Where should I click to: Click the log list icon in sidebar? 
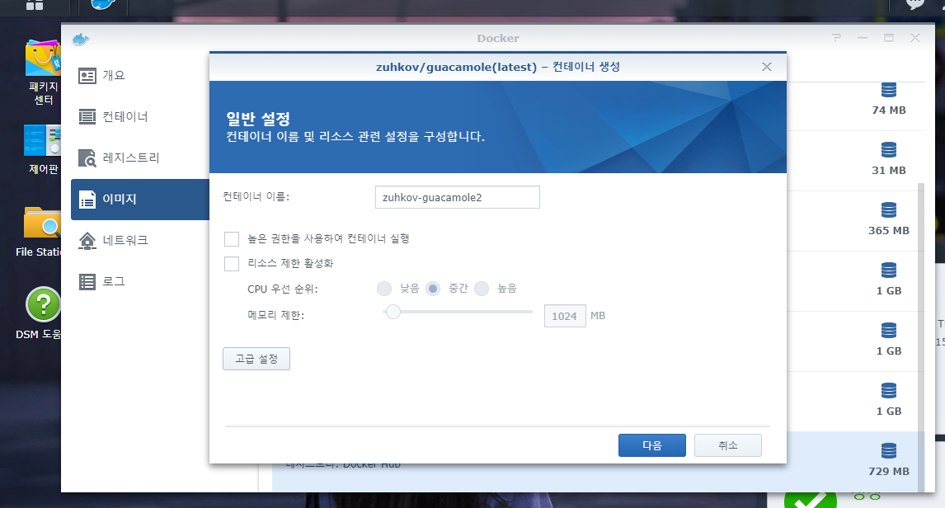pos(87,281)
